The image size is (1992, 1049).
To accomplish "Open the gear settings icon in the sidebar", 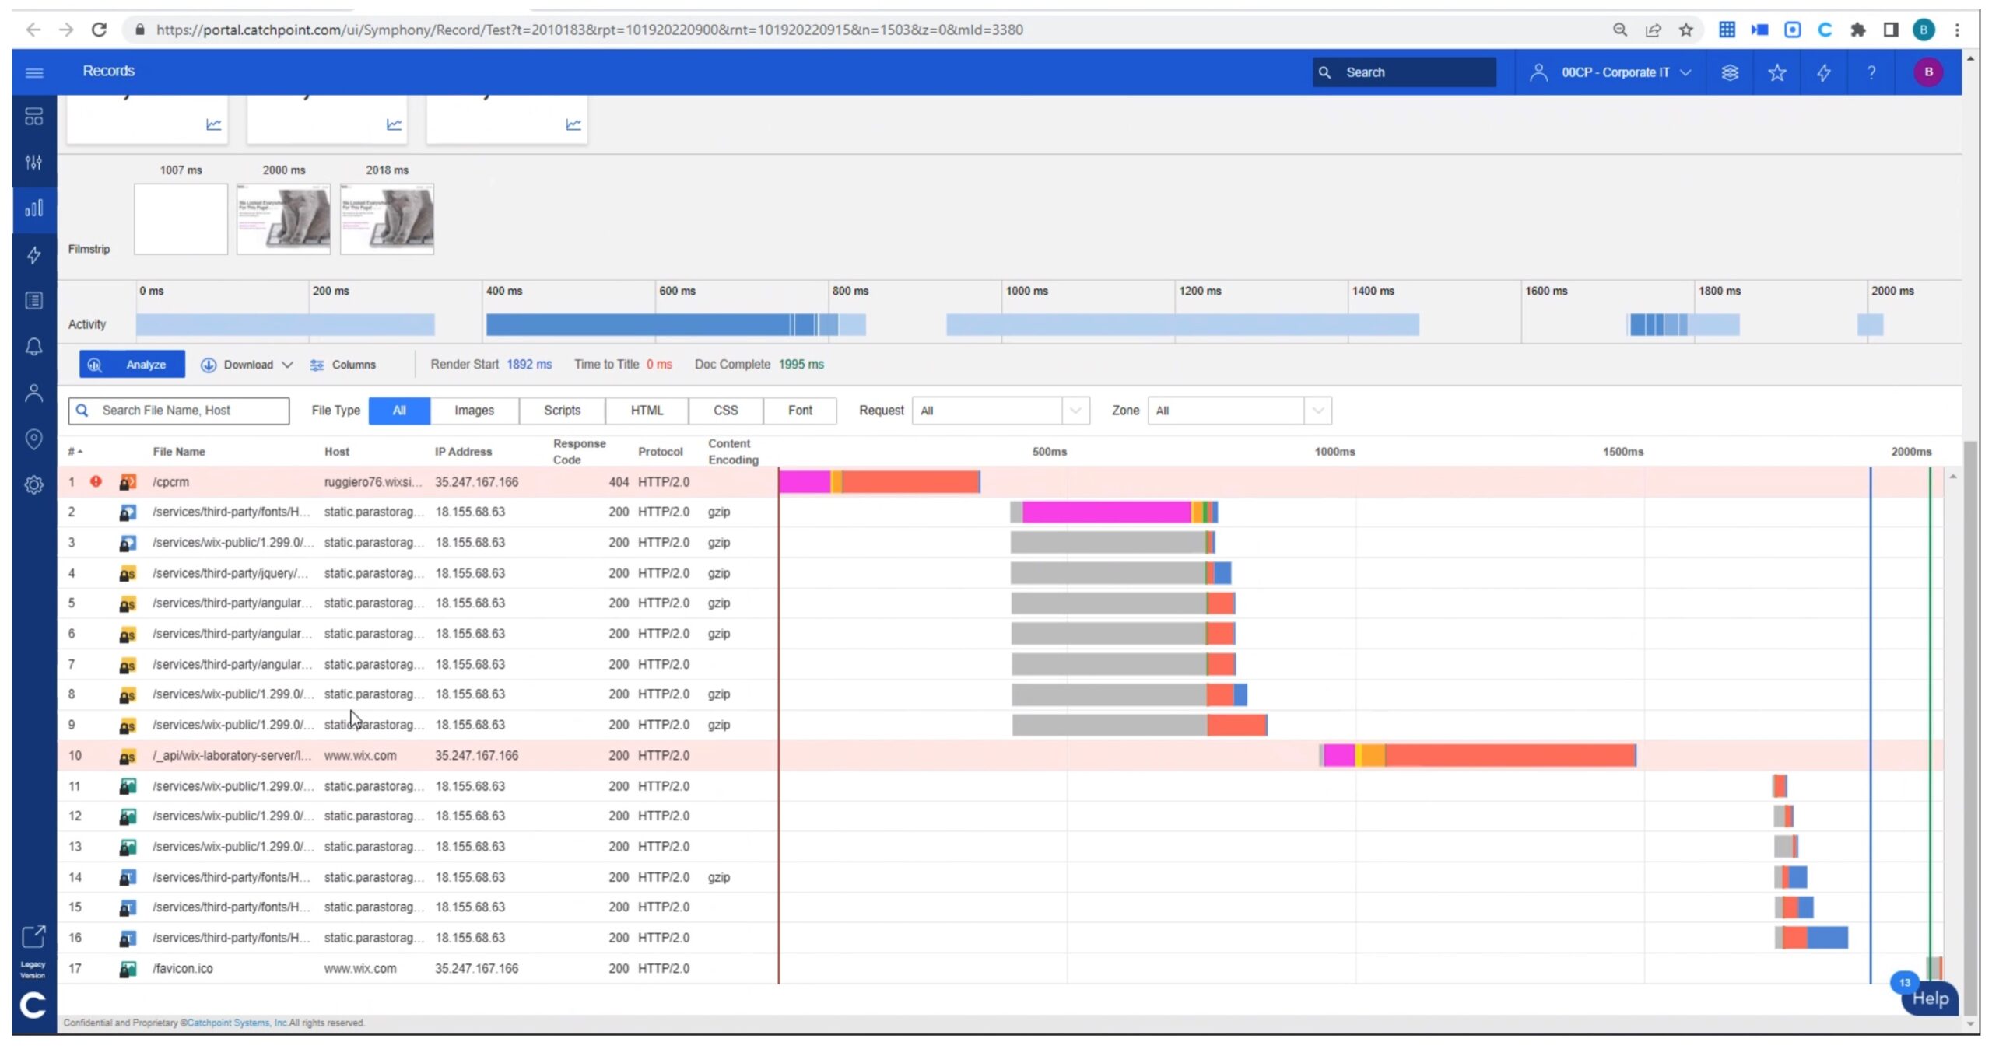I will pos(33,484).
